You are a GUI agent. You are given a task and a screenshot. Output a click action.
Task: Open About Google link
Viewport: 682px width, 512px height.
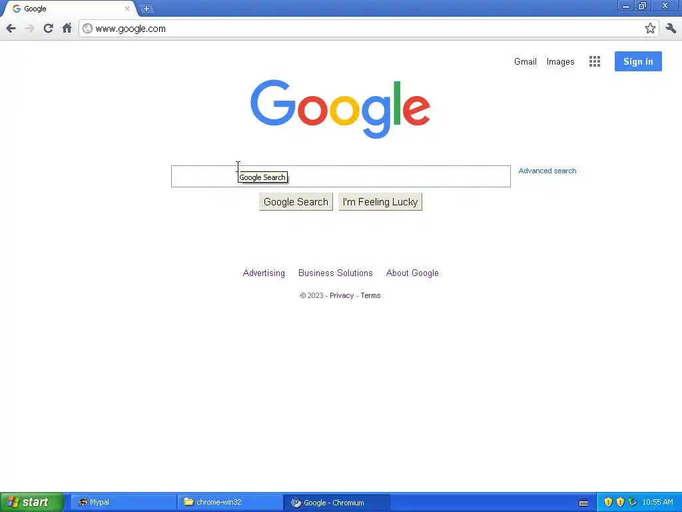(x=412, y=273)
